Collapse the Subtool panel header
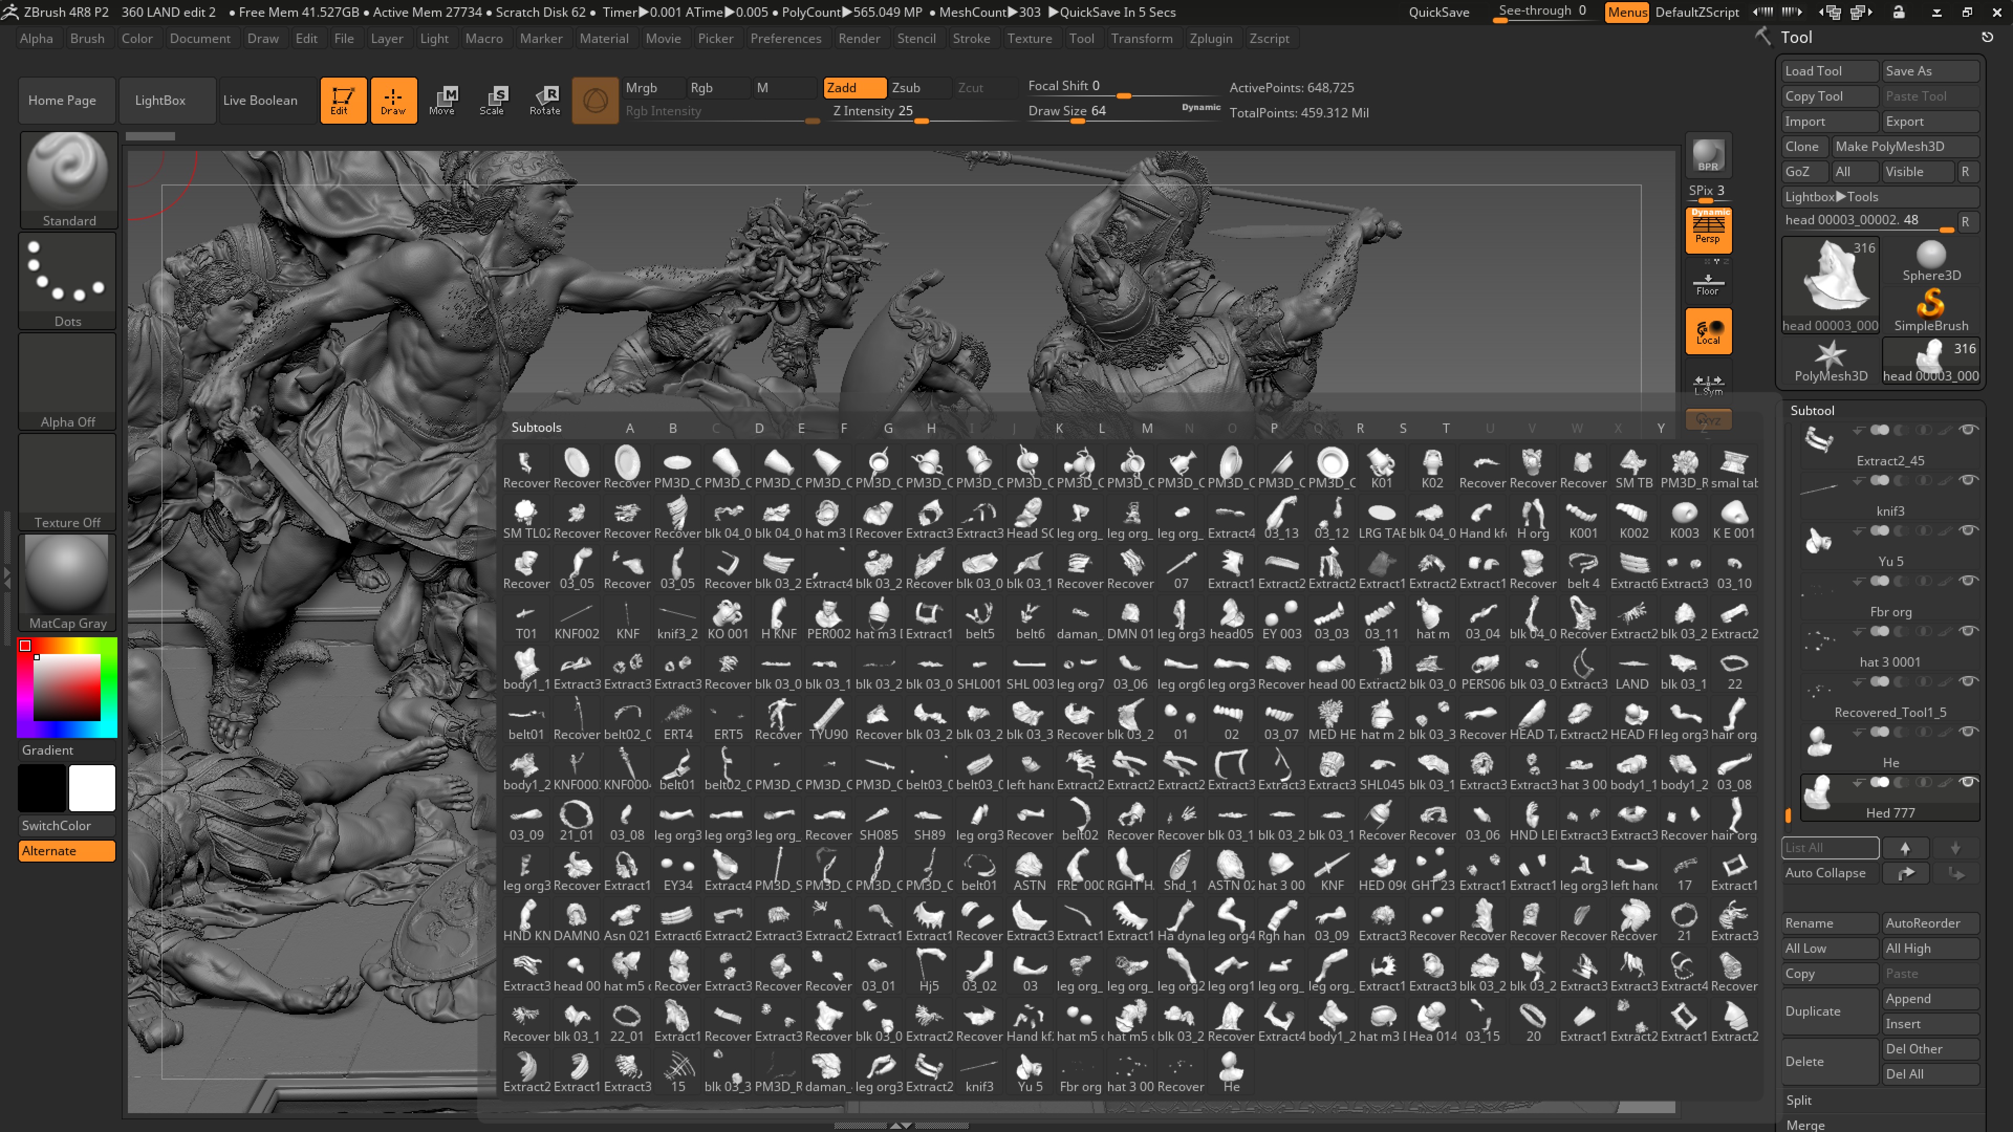 (1812, 410)
